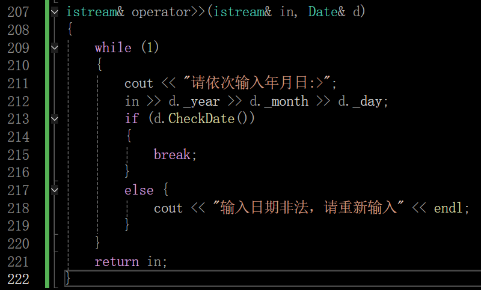Click line number 222 in the gutter
The width and height of the screenshot is (481, 290).
click(x=18, y=279)
